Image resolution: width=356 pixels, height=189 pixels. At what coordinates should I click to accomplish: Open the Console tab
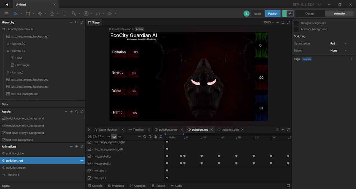tap(95, 185)
